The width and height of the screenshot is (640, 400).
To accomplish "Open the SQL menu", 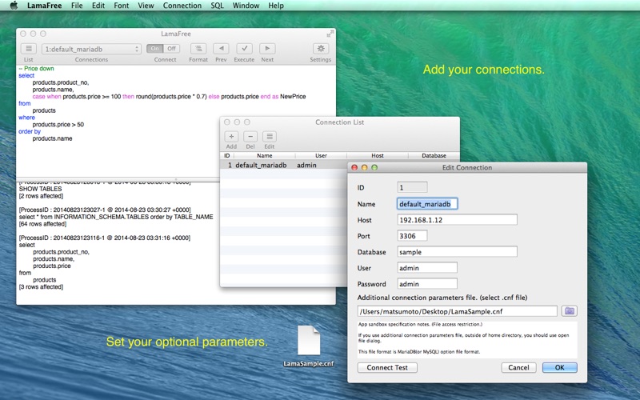I will [x=217, y=6].
